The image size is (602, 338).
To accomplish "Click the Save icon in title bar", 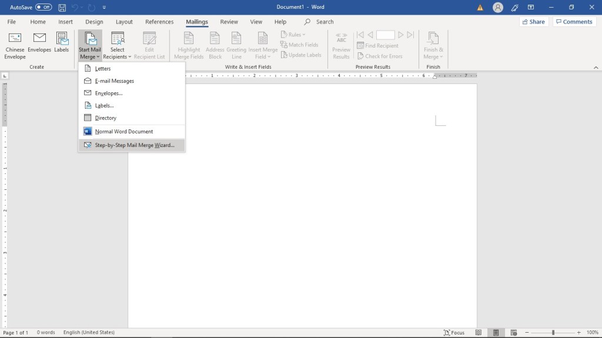I will [62, 8].
